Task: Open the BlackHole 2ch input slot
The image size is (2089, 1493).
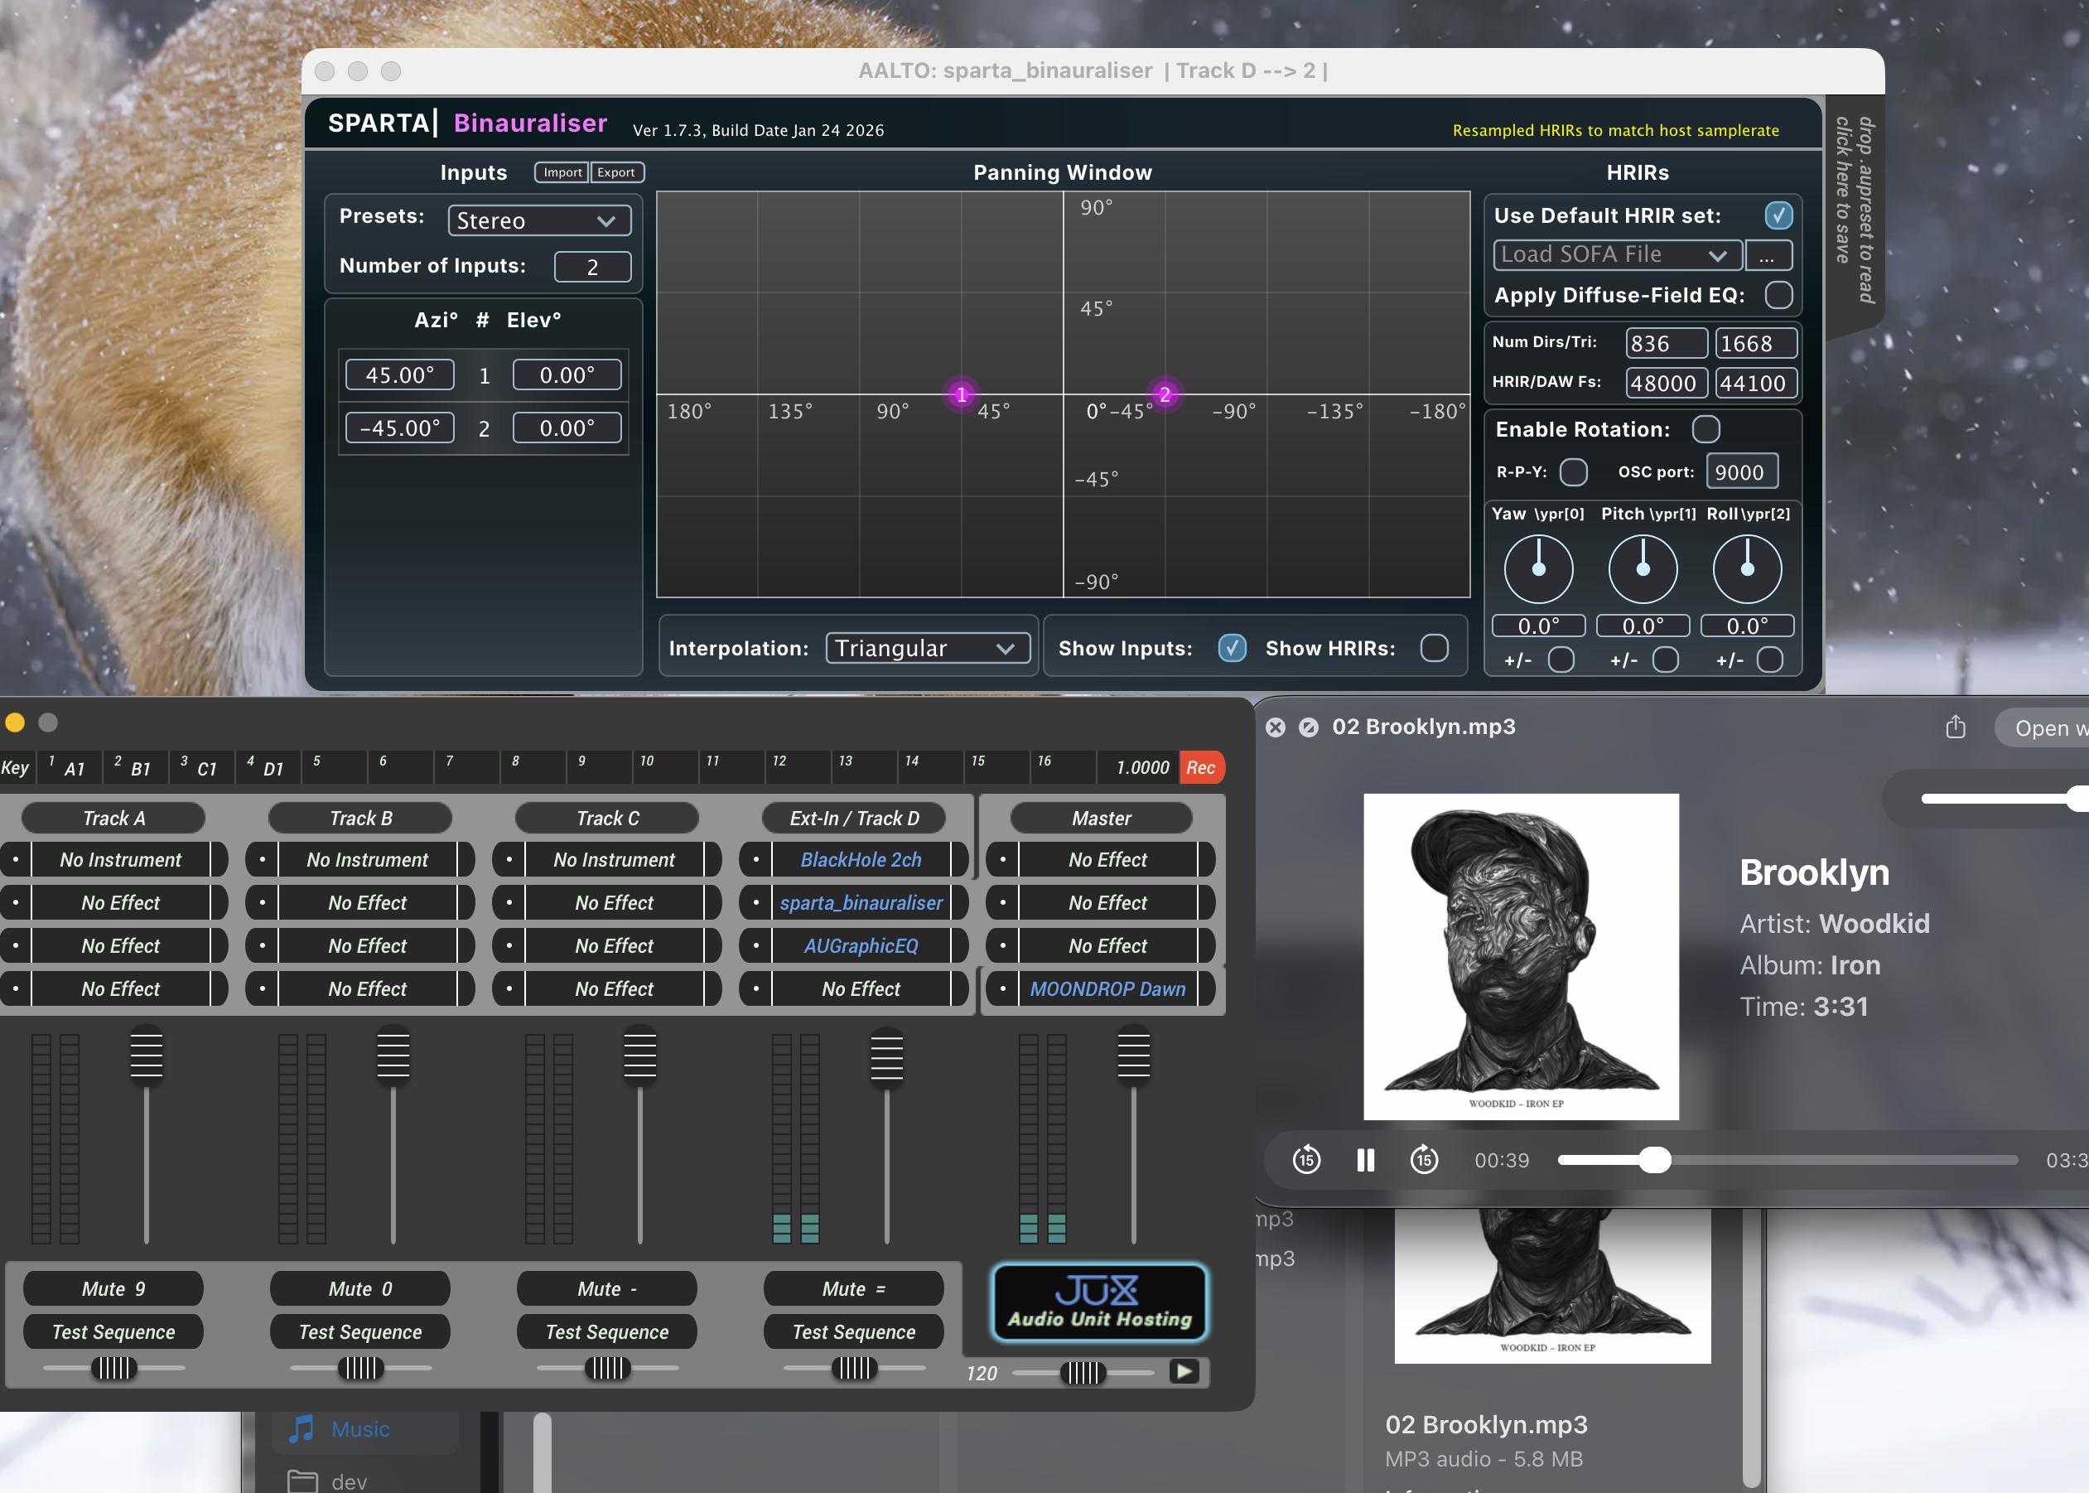Action: pos(861,859)
